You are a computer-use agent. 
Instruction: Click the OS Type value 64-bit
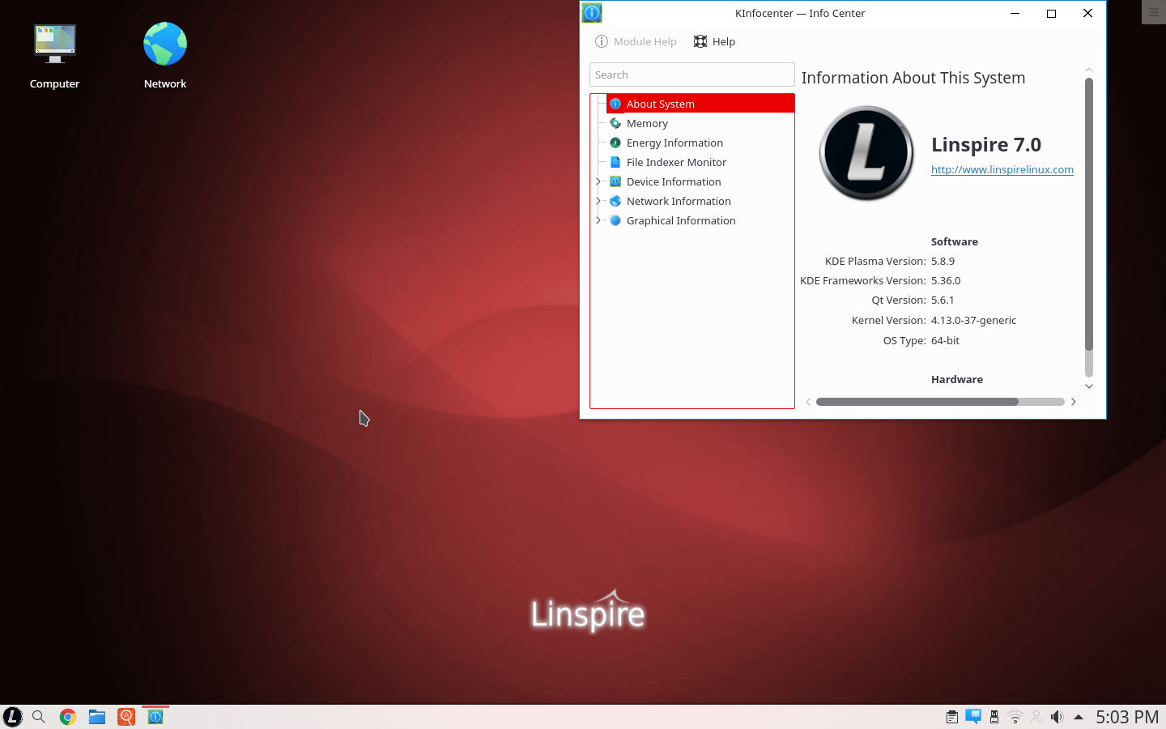point(945,340)
